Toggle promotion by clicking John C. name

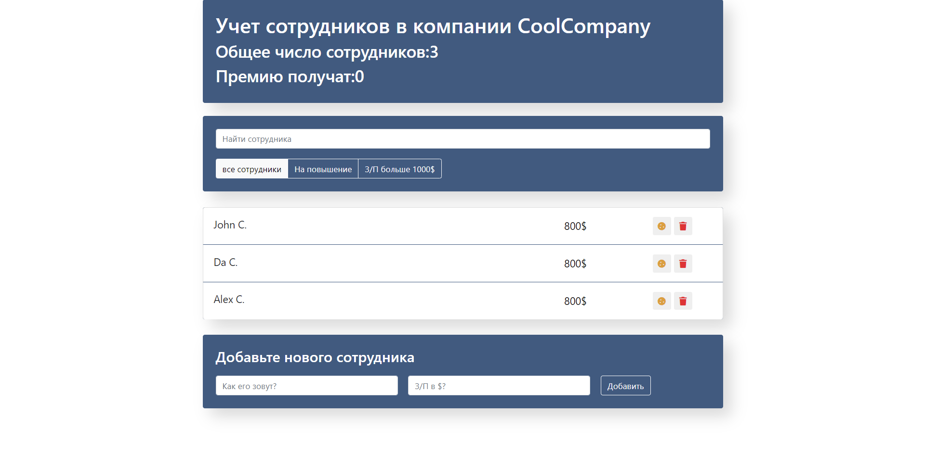(230, 225)
